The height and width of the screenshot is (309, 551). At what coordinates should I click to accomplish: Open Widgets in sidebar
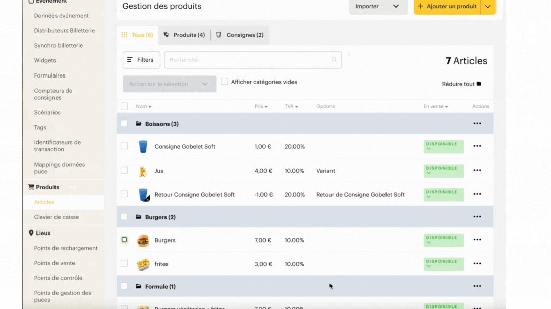pos(45,60)
